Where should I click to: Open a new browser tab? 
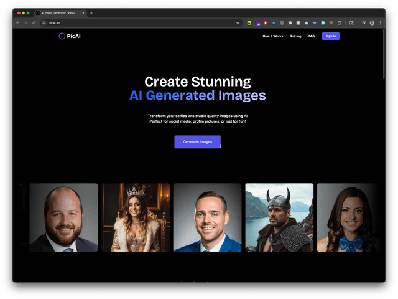coord(91,12)
